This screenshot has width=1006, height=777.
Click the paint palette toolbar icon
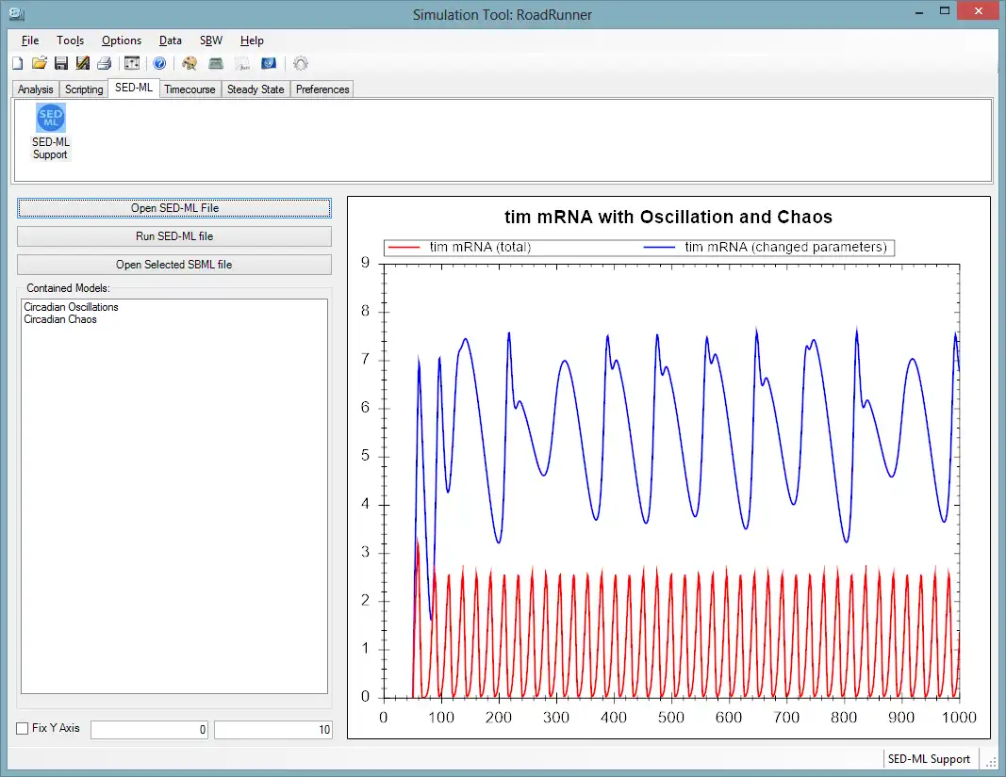pyautogui.click(x=190, y=64)
